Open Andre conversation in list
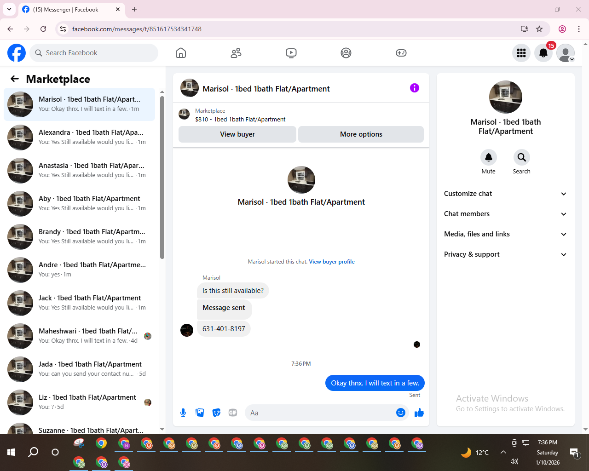589x471 pixels. click(x=79, y=270)
